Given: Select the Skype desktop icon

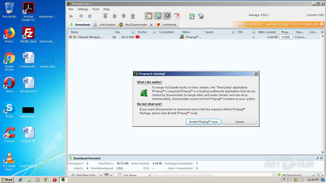Looking at the screenshot, I should coord(9,110).
